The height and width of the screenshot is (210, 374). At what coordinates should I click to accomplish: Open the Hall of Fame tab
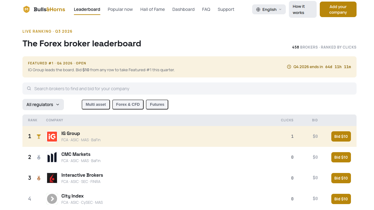152,9
